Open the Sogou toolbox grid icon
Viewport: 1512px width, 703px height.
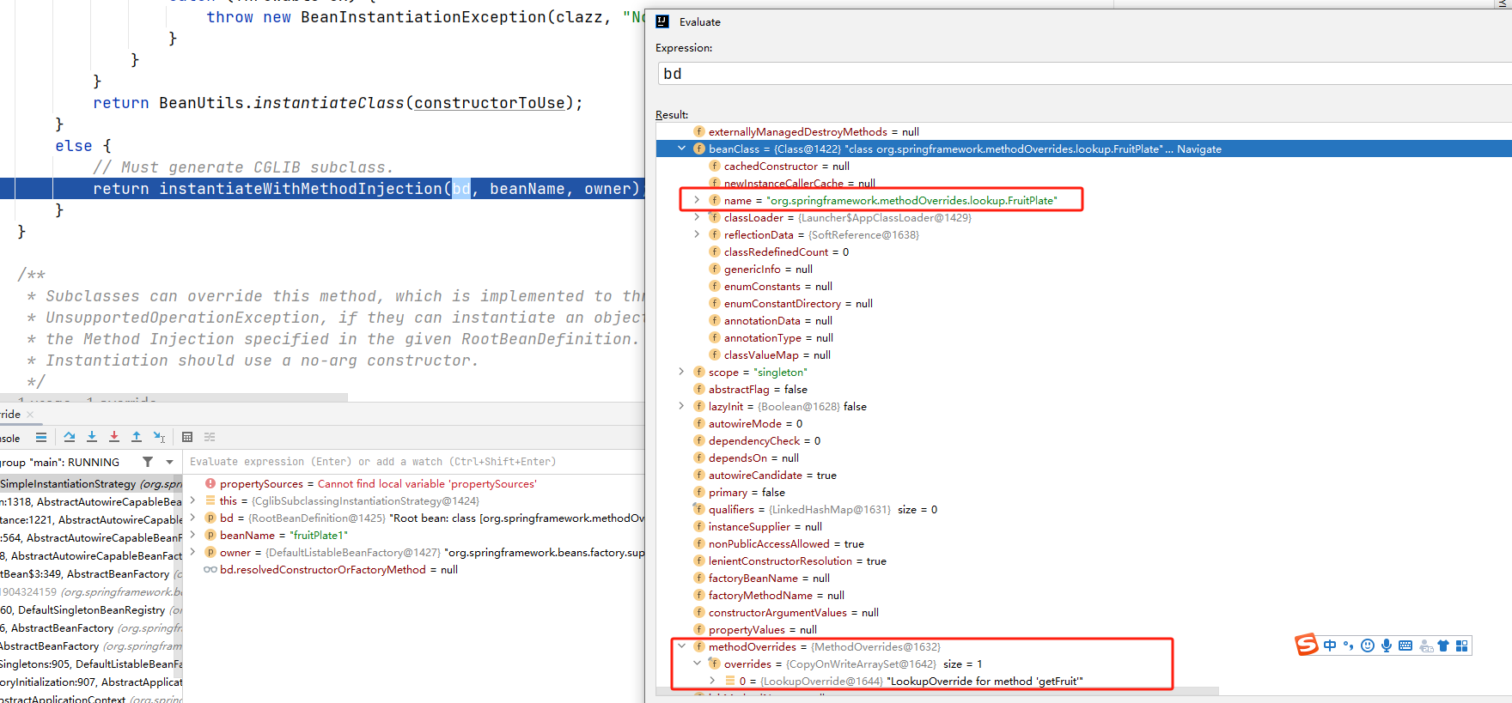[x=1462, y=645]
